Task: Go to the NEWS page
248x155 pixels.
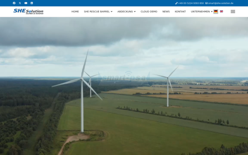Action: click(166, 12)
